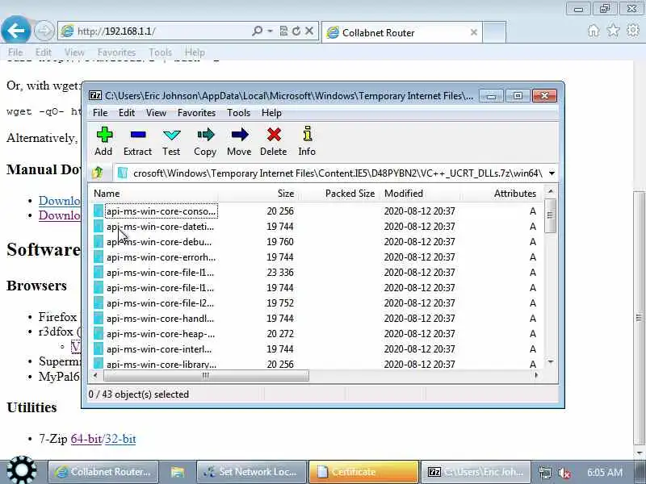Select api-ms-win-core-handl file row

tap(317, 319)
